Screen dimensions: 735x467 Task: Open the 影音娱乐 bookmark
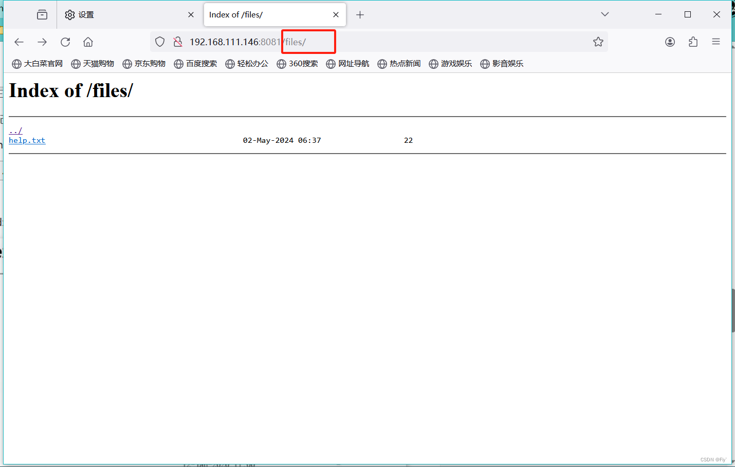[x=502, y=64]
